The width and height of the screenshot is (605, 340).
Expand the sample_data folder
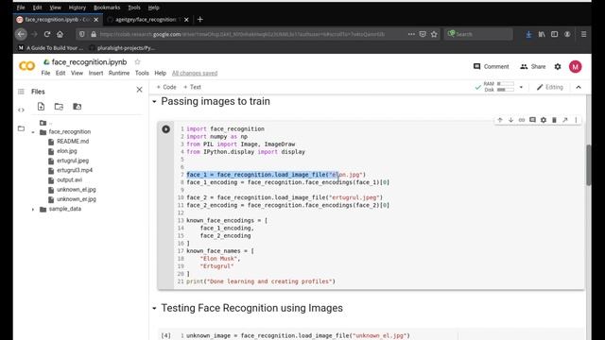pos(33,210)
